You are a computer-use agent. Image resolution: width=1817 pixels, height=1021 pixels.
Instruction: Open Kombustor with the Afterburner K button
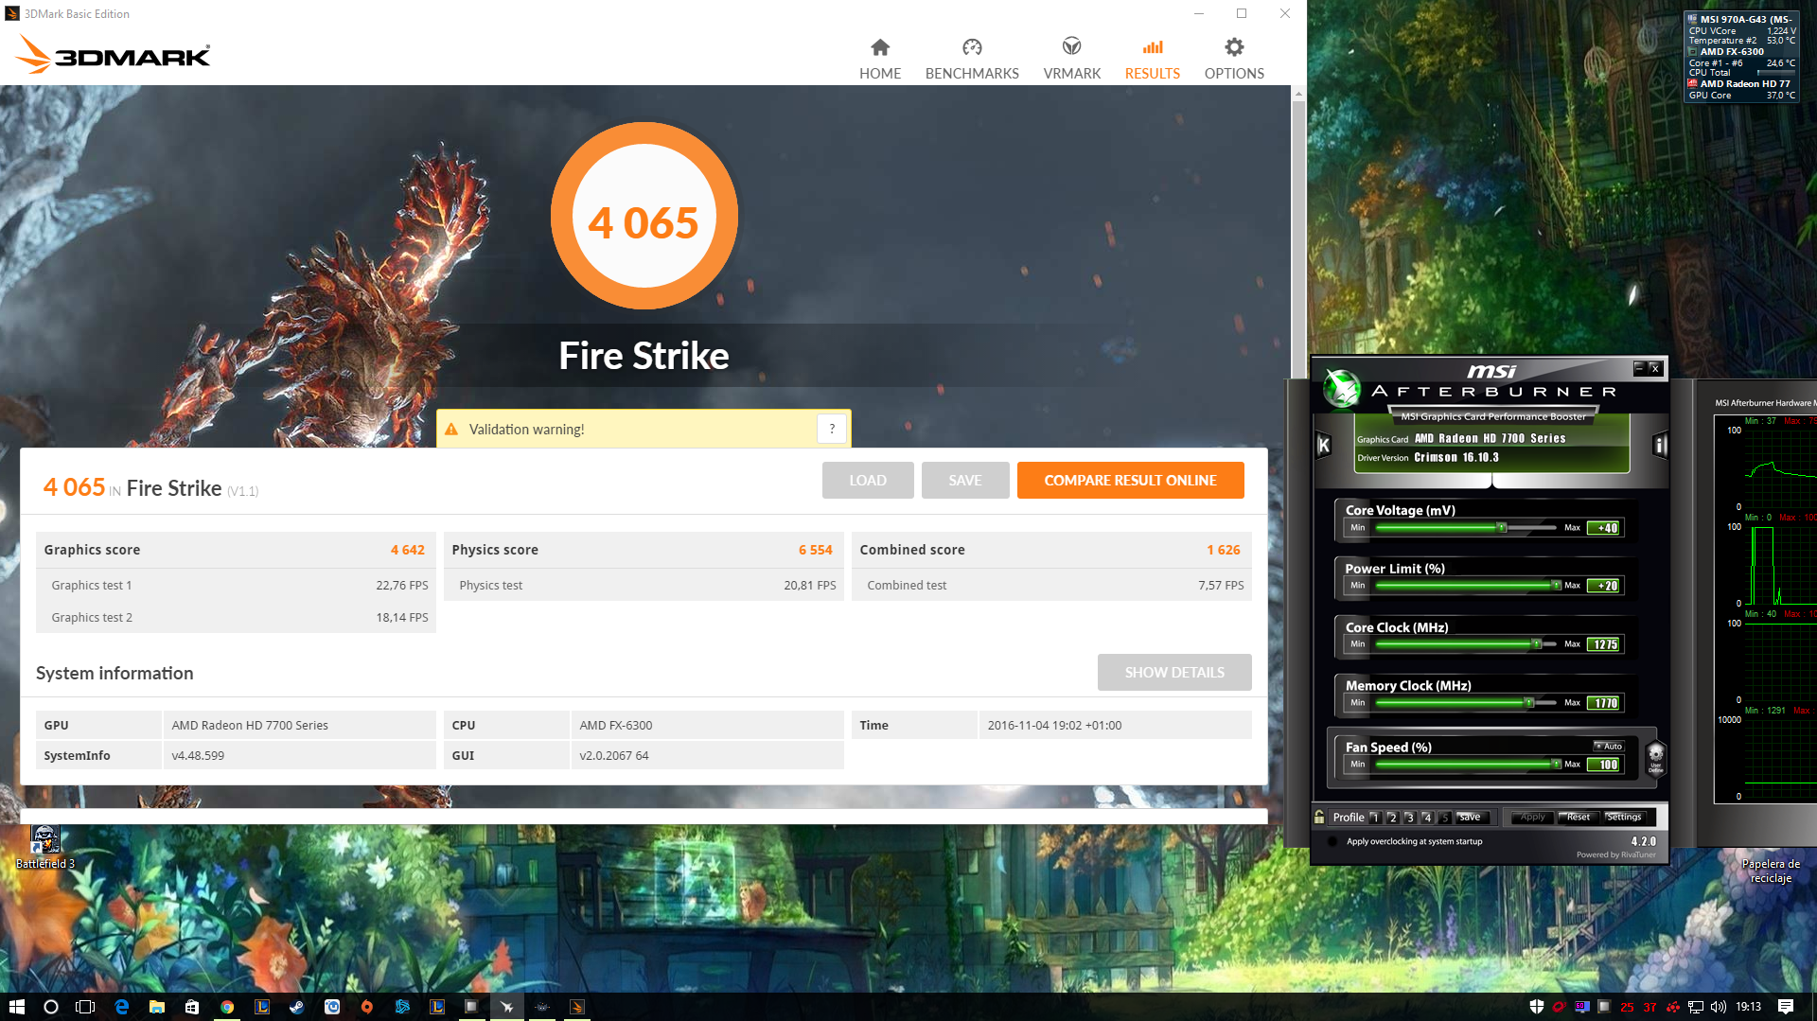(1324, 445)
